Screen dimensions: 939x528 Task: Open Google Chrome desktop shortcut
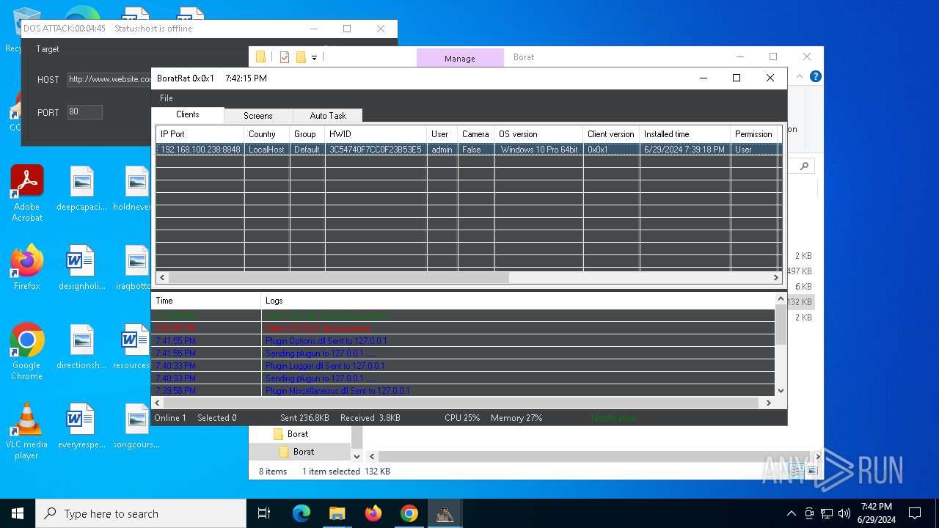coord(27,352)
